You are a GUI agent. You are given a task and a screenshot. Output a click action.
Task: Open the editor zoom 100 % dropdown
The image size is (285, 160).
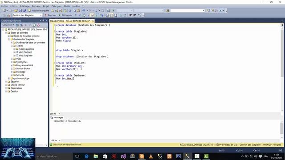pyautogui.click(x=59, y=114)
